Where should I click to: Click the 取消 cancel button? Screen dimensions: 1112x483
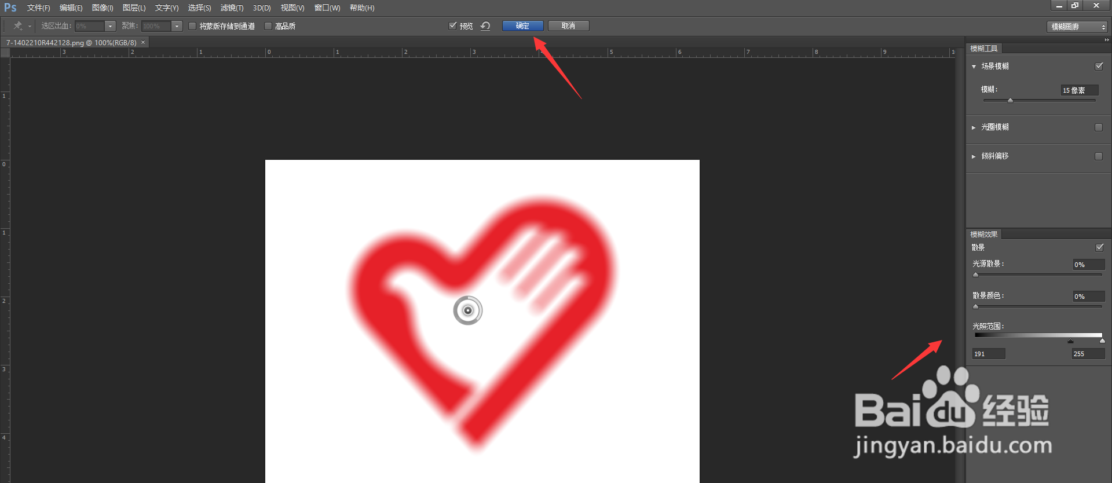(568, 25)
